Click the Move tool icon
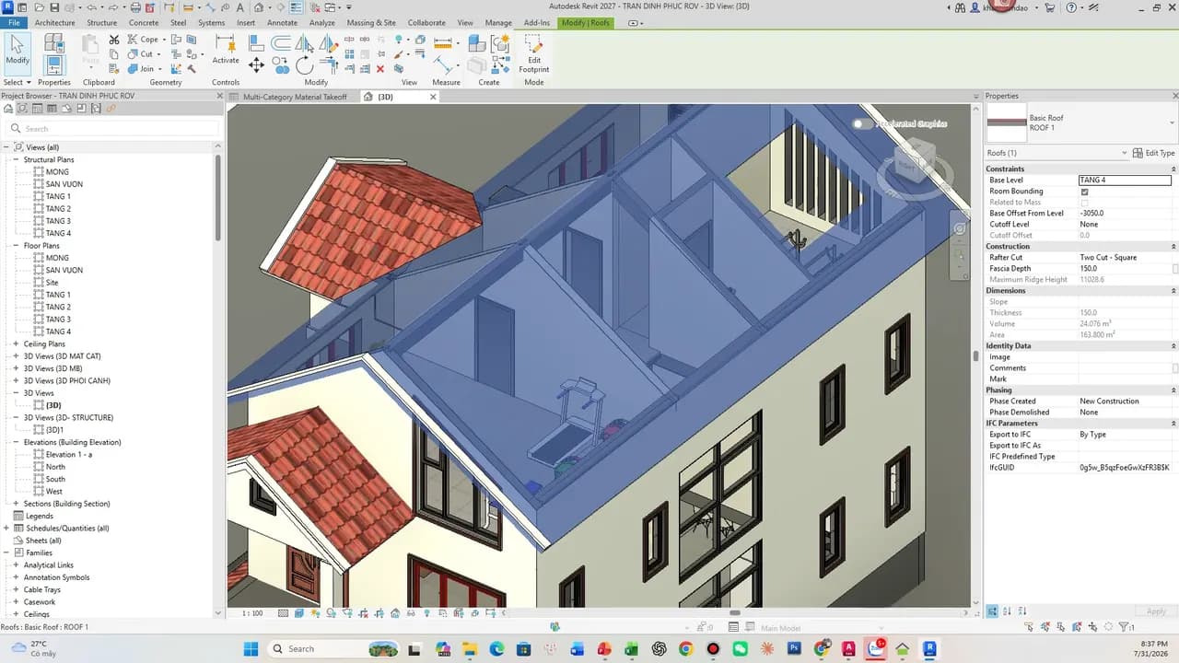This screenshot has height=663, width=1179. [256, 64]
